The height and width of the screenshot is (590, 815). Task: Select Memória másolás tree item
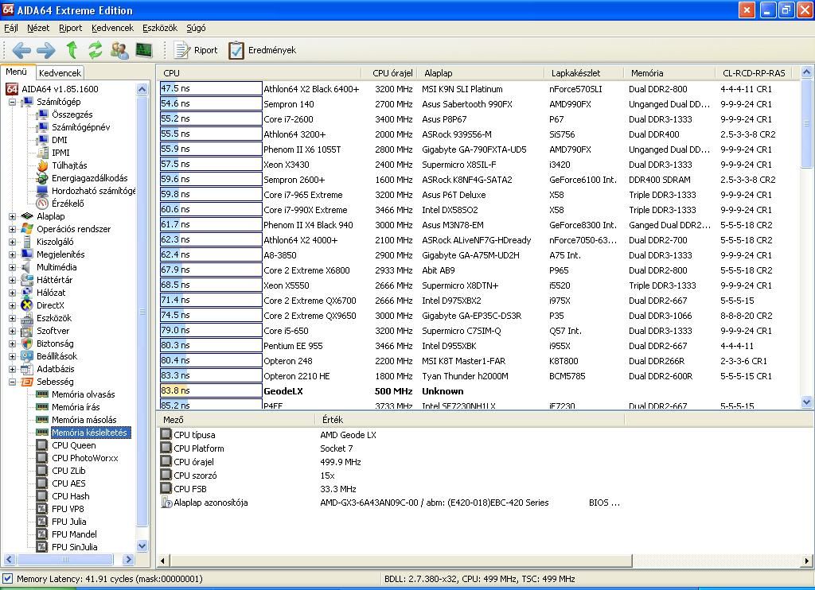(84, 420)
